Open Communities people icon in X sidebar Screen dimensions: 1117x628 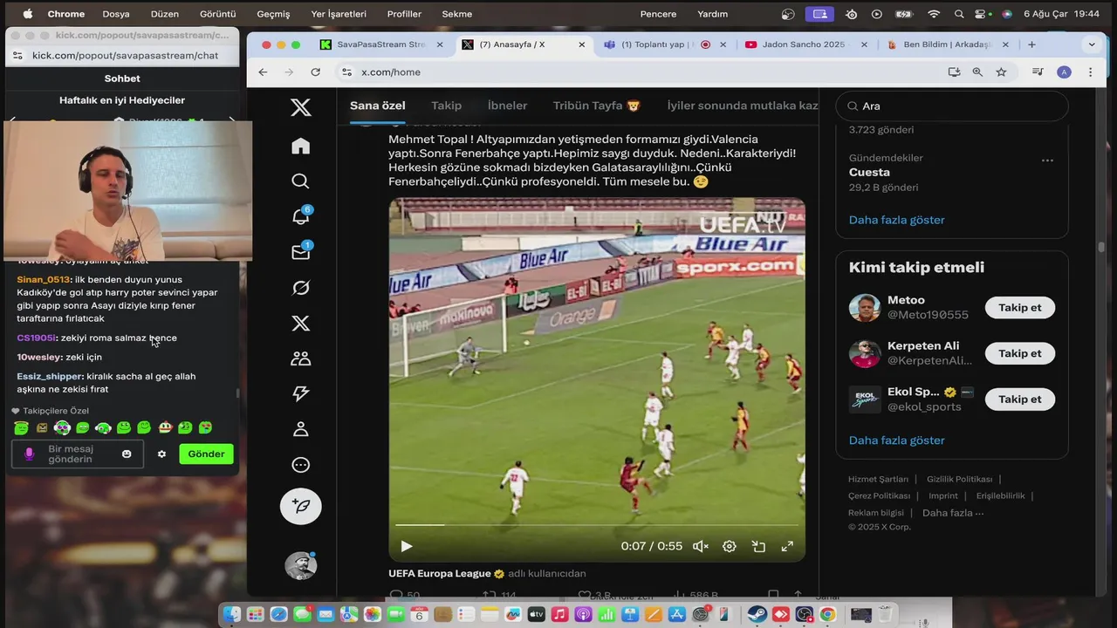[x=300, y=358]
